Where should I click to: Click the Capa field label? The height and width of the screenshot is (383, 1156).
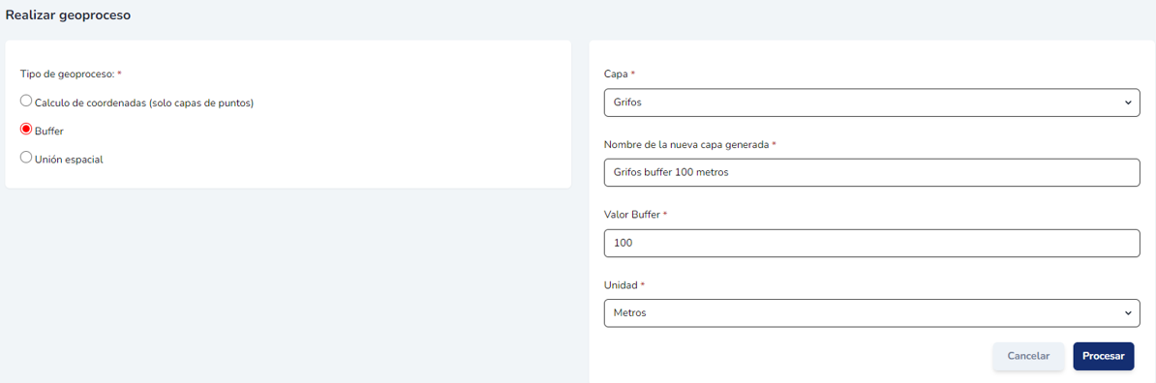point(616,74)
